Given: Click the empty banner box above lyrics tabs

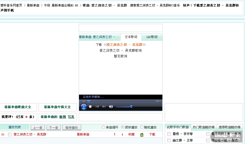Looking at the screenshot, I should (x=121, y=28).
